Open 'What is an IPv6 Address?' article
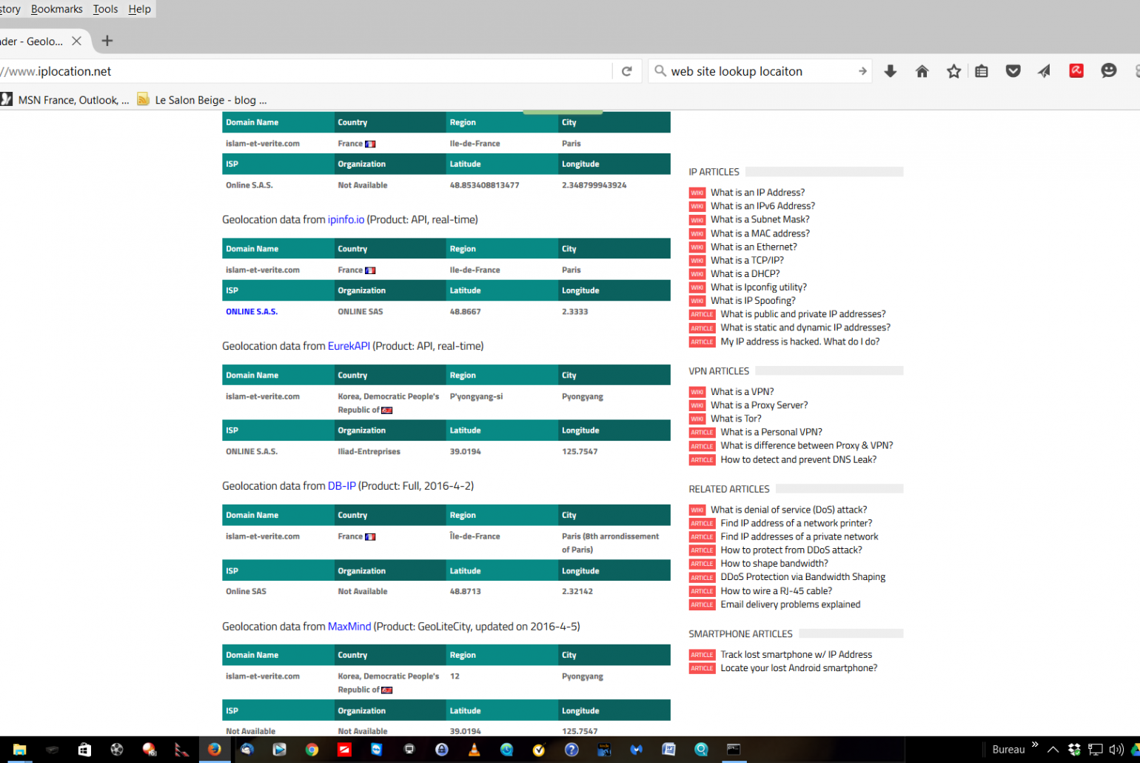The height and width of the screenshot is (763, 1140). pyautogui.click(x=762, y=206)
